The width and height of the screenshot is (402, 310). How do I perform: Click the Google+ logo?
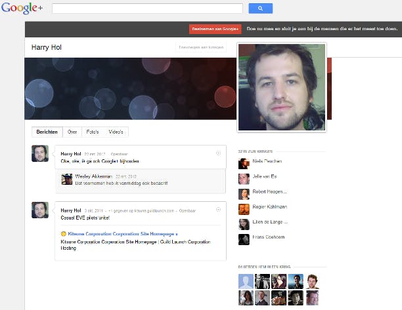pyautogui.click(x=22, y=8)
